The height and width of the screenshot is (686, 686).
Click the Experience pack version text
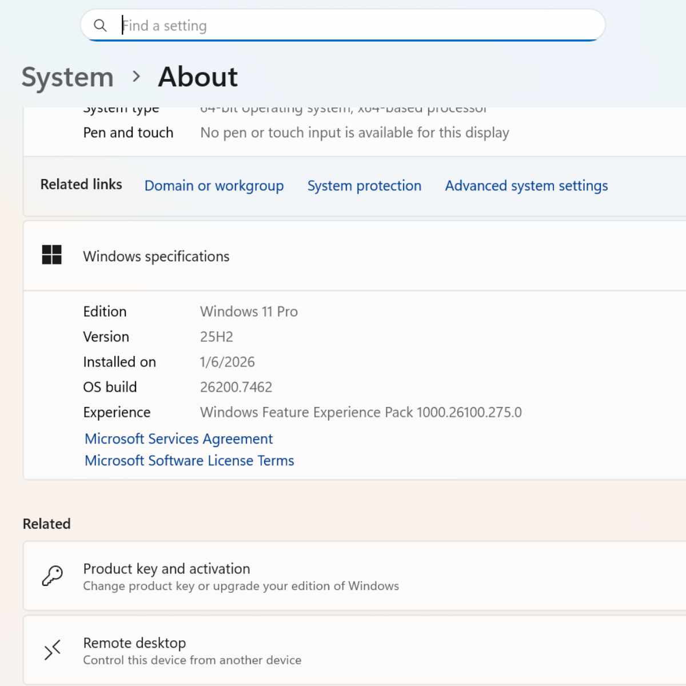(x=361, y=412)
